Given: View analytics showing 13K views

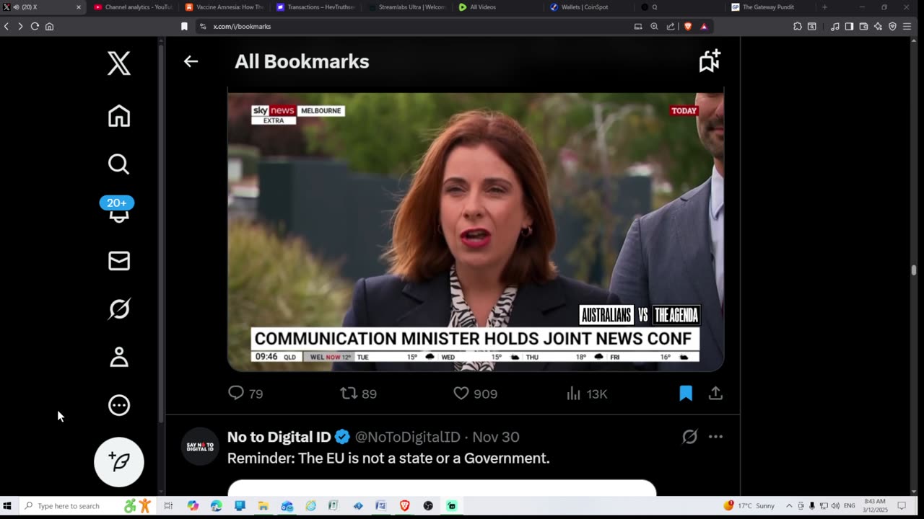Looking at the screenshot, I should [x=587, y=394].
